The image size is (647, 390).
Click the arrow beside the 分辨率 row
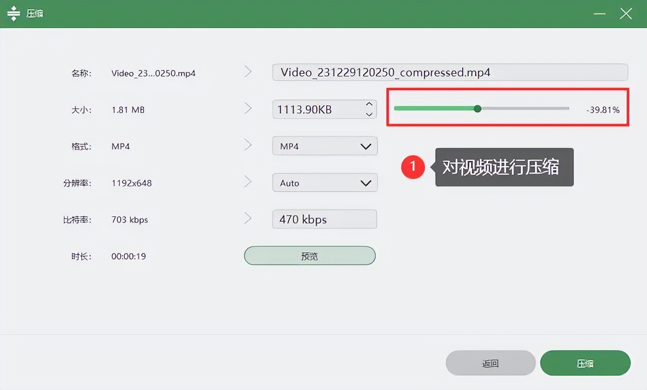point(248,182)
